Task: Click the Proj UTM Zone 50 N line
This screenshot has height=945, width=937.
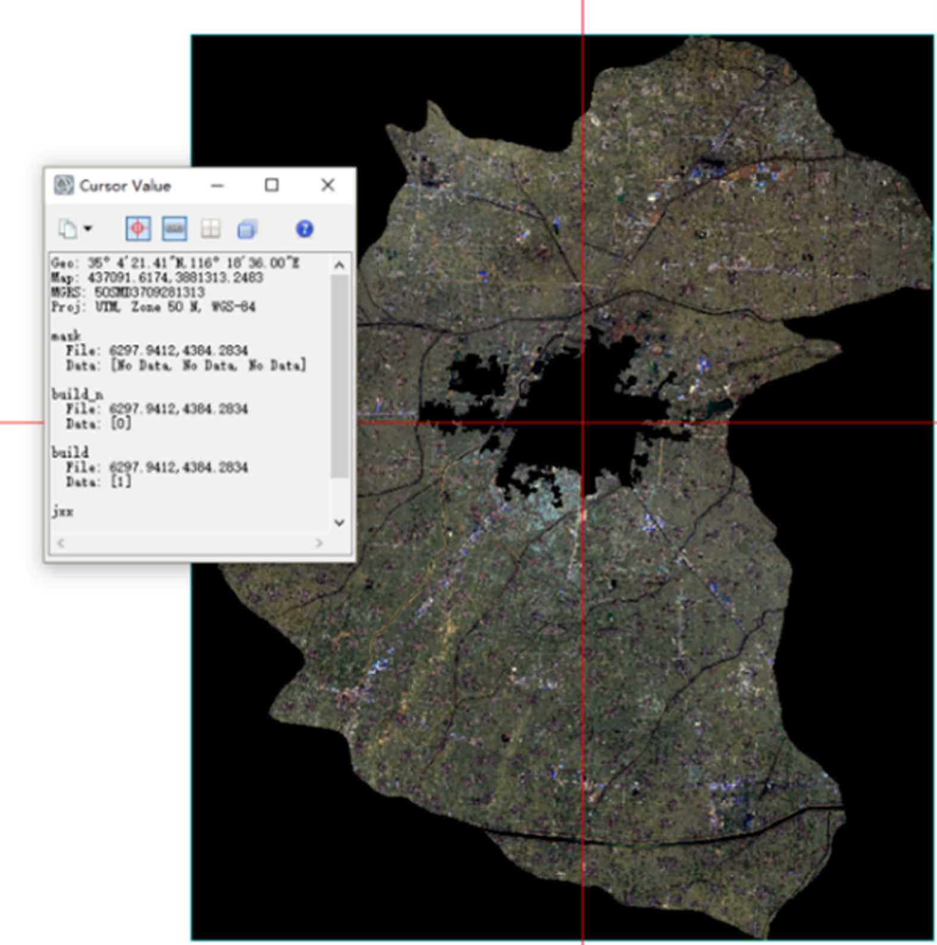Action: pyautogui.click(x=153, y=307)
